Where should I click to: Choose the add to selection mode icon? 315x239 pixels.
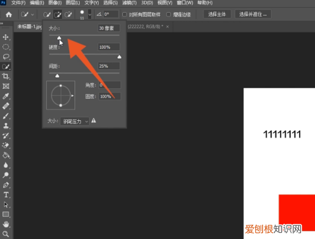(58, 15)
